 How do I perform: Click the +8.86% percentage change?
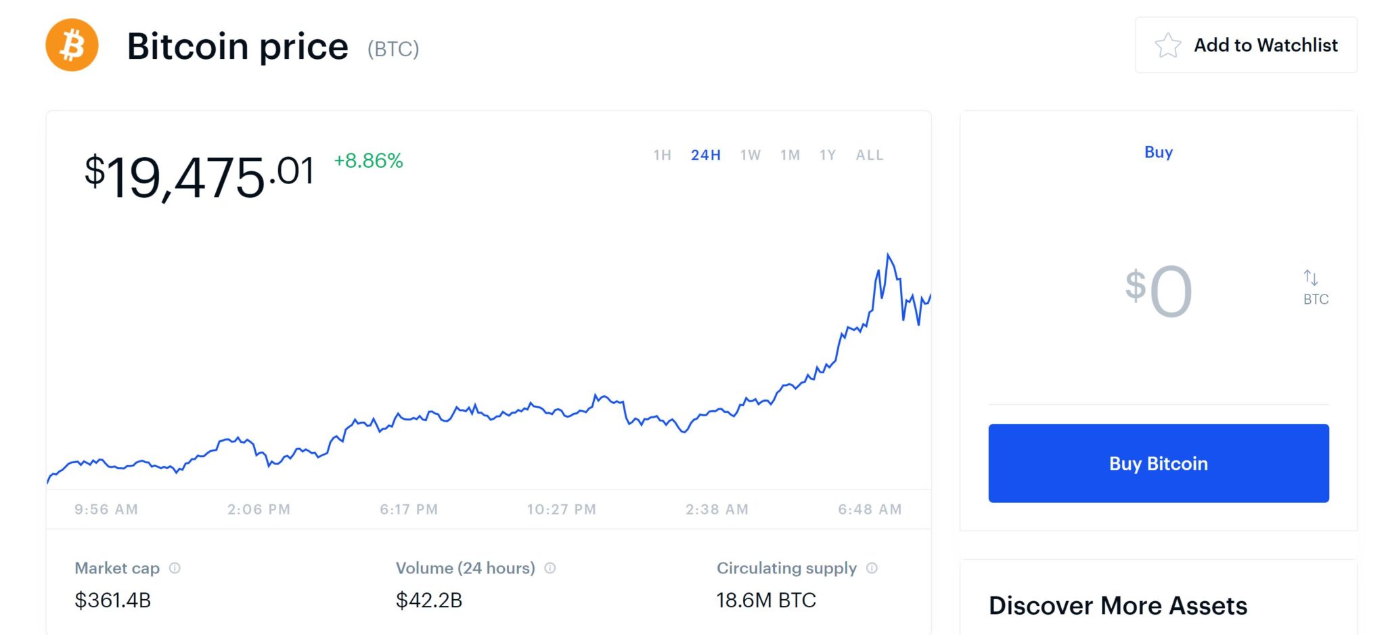[367, 162]
